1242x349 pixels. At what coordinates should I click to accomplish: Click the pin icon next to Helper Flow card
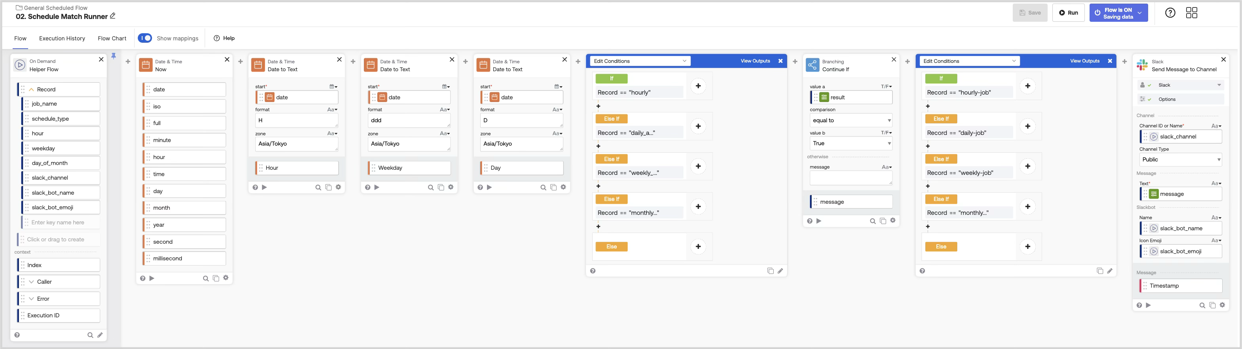point(114,56)
